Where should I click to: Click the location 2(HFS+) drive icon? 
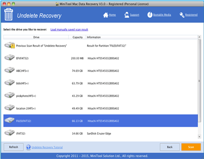pos(10,108)
